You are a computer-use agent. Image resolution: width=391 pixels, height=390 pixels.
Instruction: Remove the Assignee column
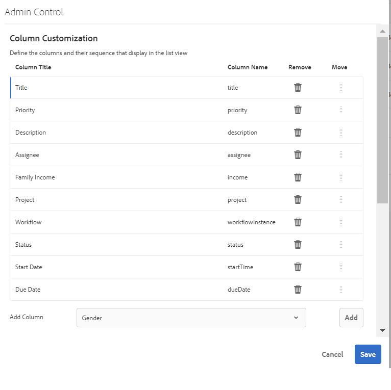click(298, 155)
